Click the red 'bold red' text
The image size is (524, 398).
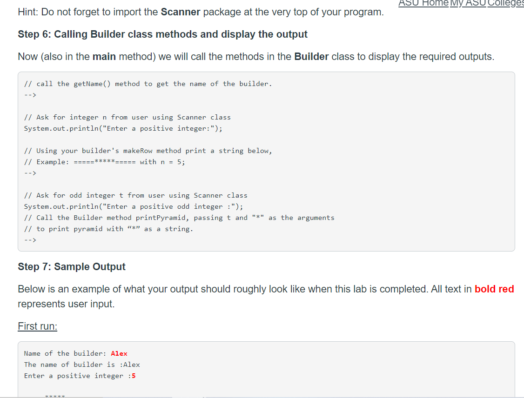point(494,289)
